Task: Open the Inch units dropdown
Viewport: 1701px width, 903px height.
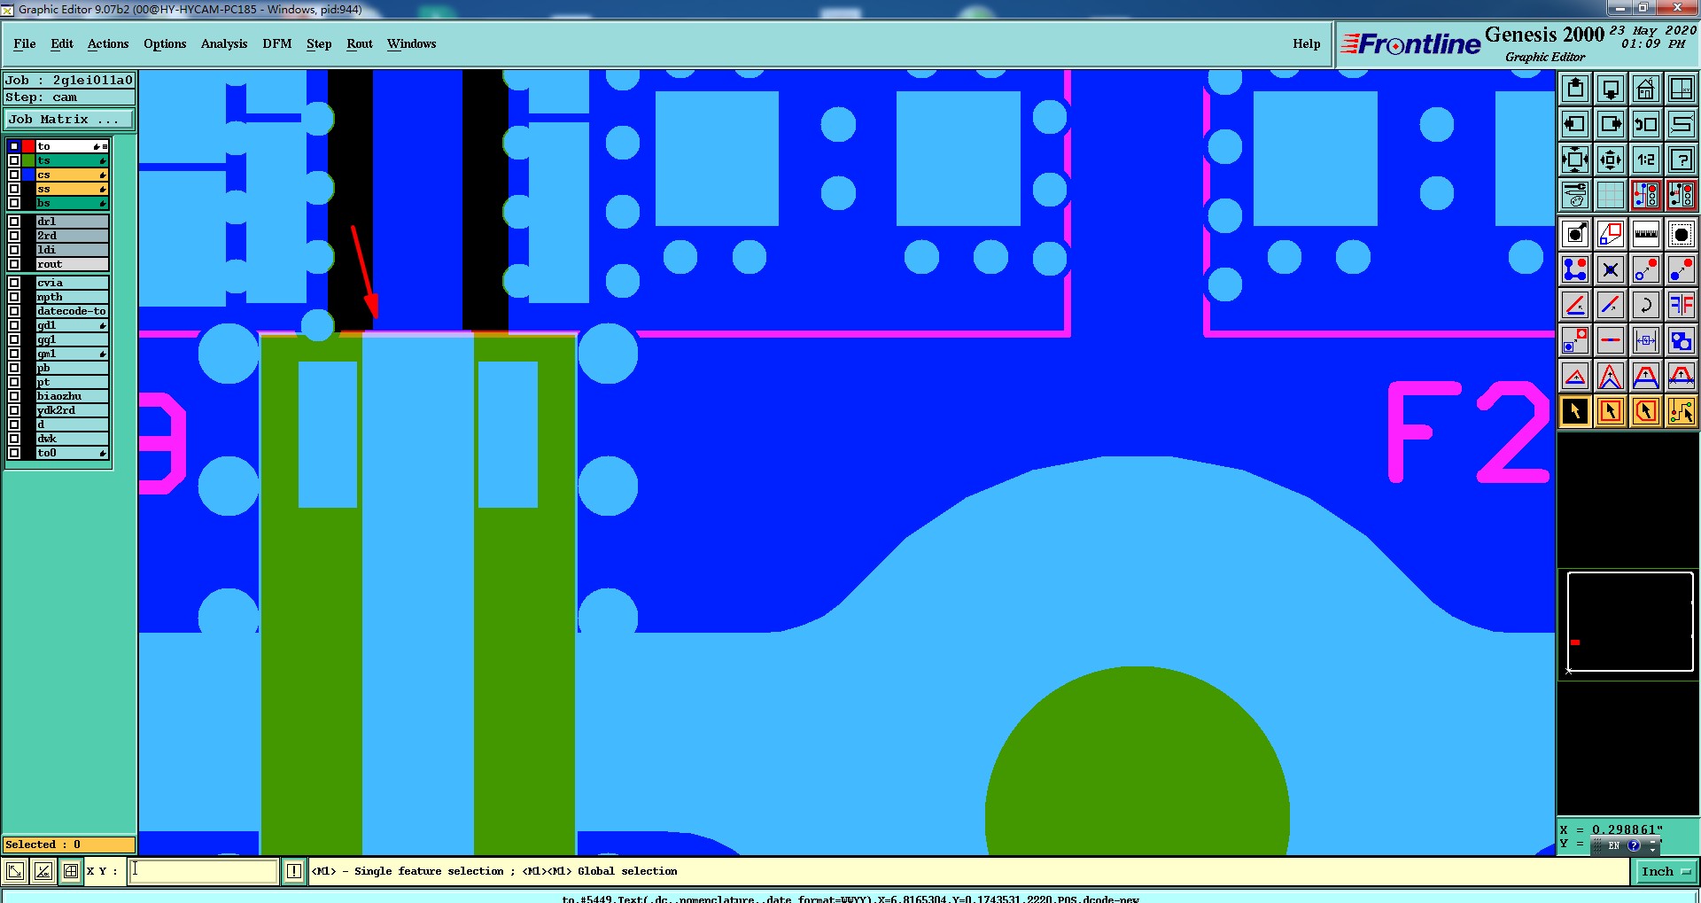Action: [x=1665, y=872]
